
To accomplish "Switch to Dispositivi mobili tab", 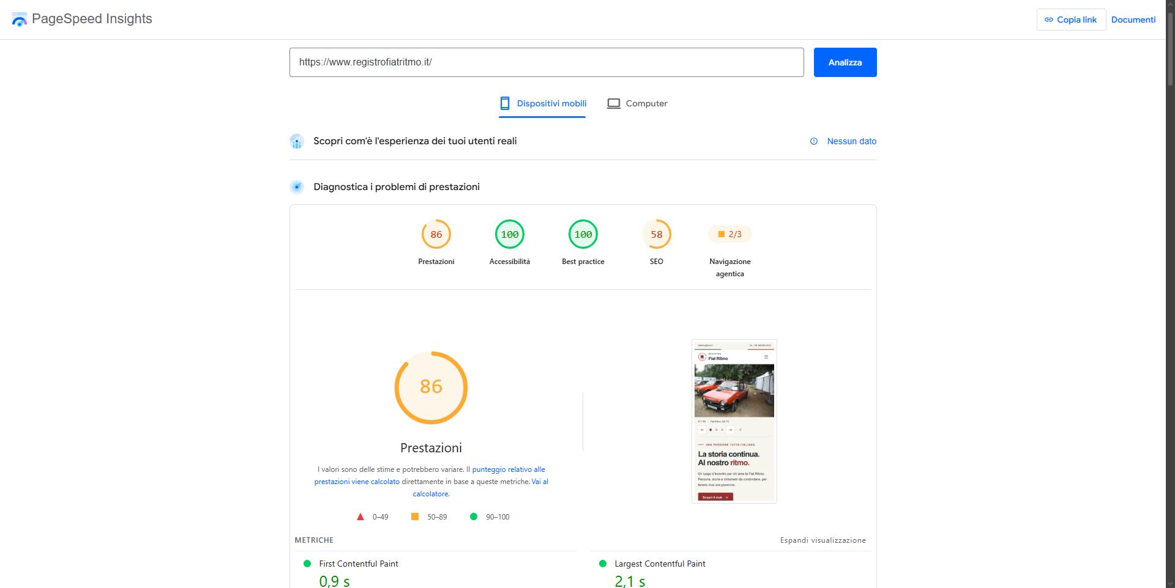I will coord(542,103).
